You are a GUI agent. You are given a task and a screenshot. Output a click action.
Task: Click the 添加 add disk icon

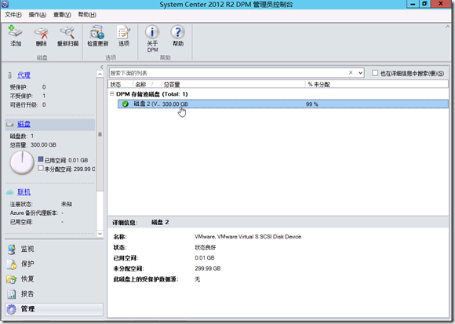pyautogui.click(x=16, y=32)
